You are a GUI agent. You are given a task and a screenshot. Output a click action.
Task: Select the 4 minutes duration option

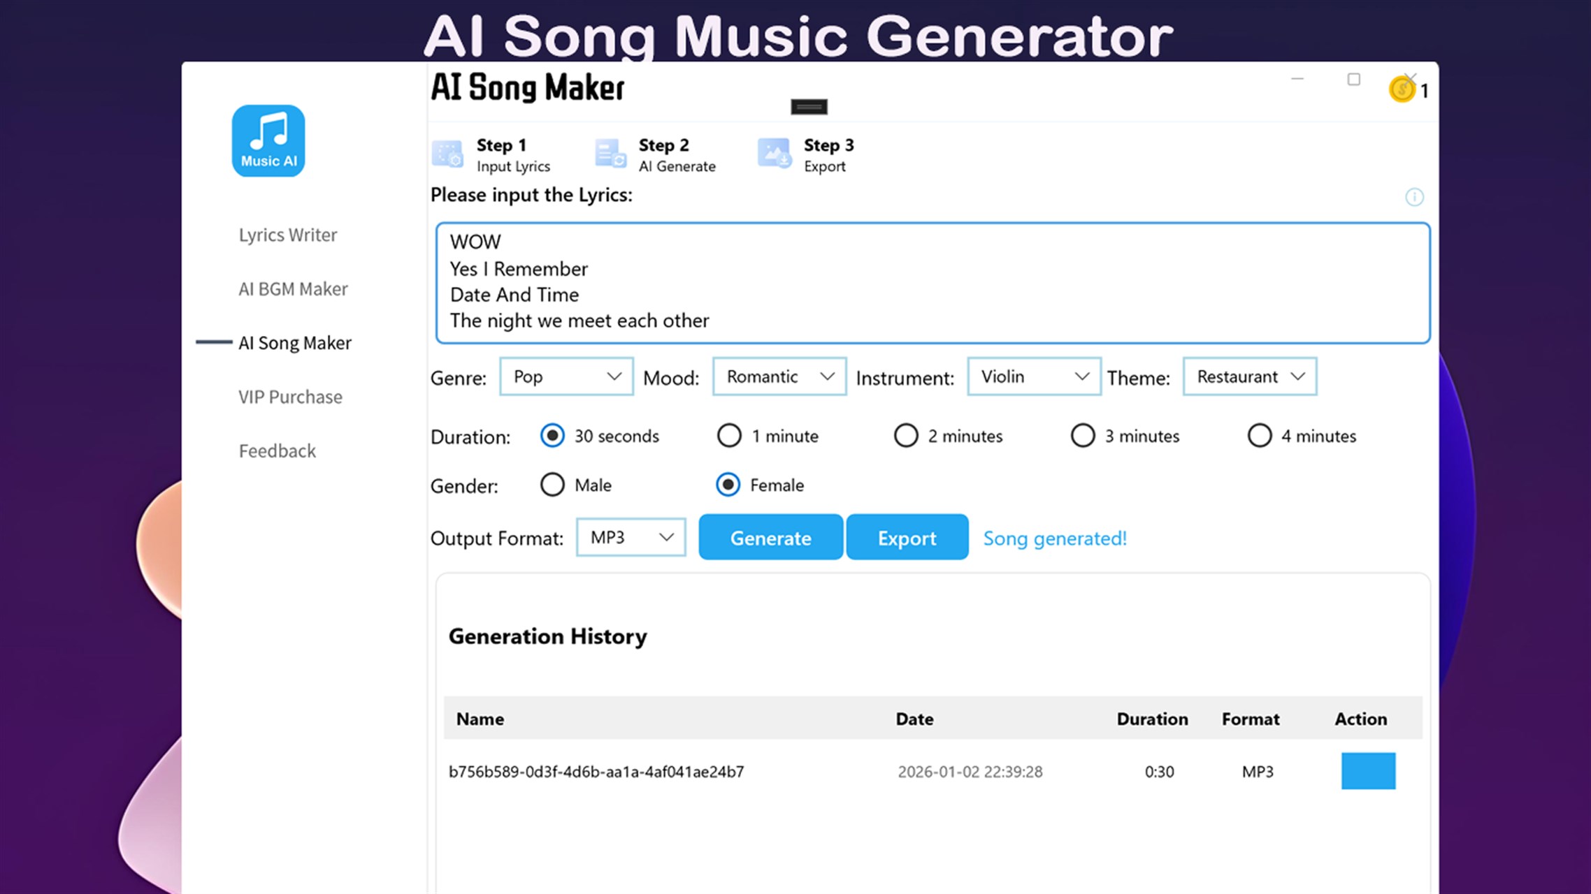[x=1260, y=436]
